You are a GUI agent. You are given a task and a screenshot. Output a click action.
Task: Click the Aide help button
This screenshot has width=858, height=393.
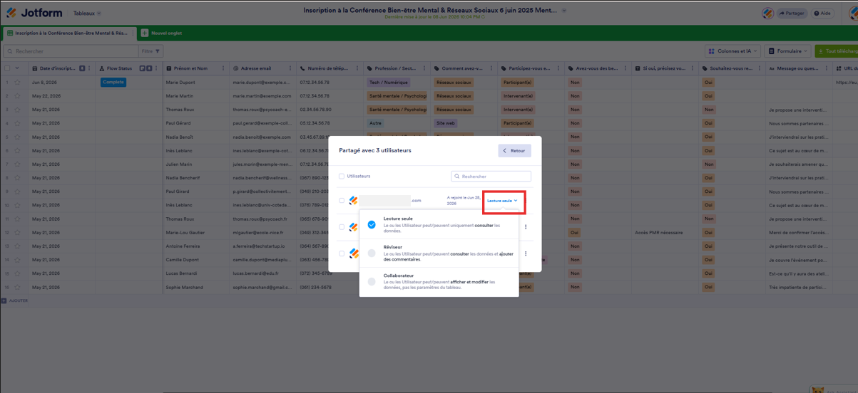pyautogui.click(x=822, y=13)
